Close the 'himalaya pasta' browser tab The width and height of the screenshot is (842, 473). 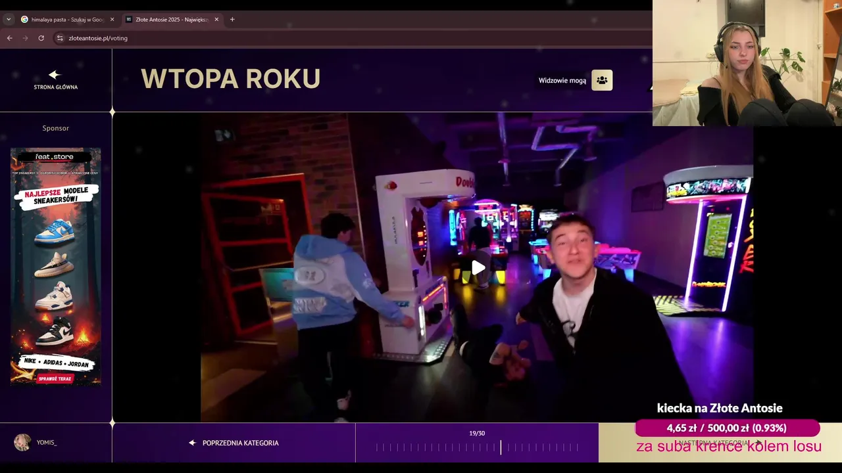(x=112, y=20)
